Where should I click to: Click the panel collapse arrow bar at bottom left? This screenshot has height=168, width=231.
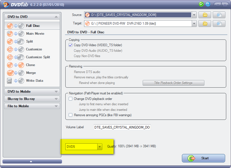(x=32, y=162)
